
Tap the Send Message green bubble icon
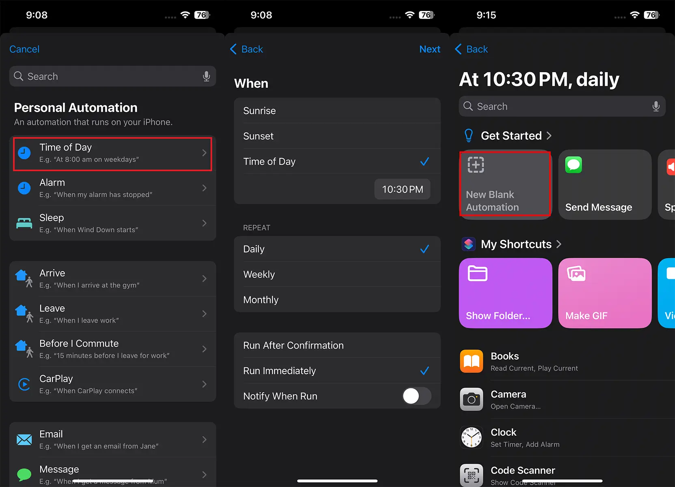coord(573,165)
